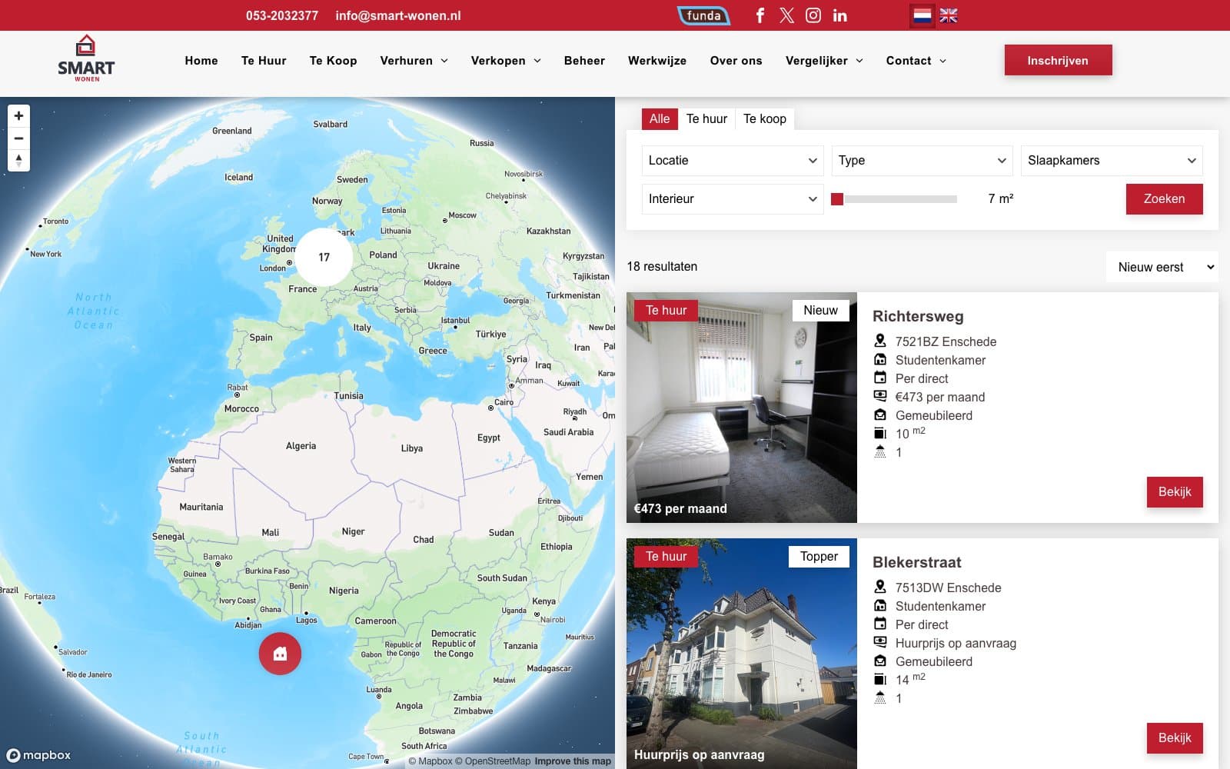This screenshot has height=769, width=1230.
Task: Open the LinkedIn icon
Action: tap(839, 15)
